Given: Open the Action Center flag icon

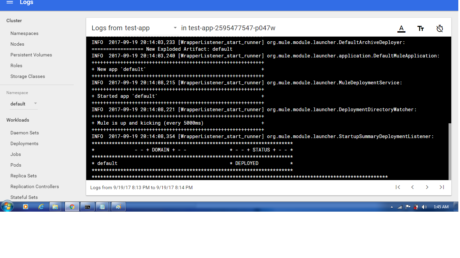Looking at the screenshot, I should [408, 207].
